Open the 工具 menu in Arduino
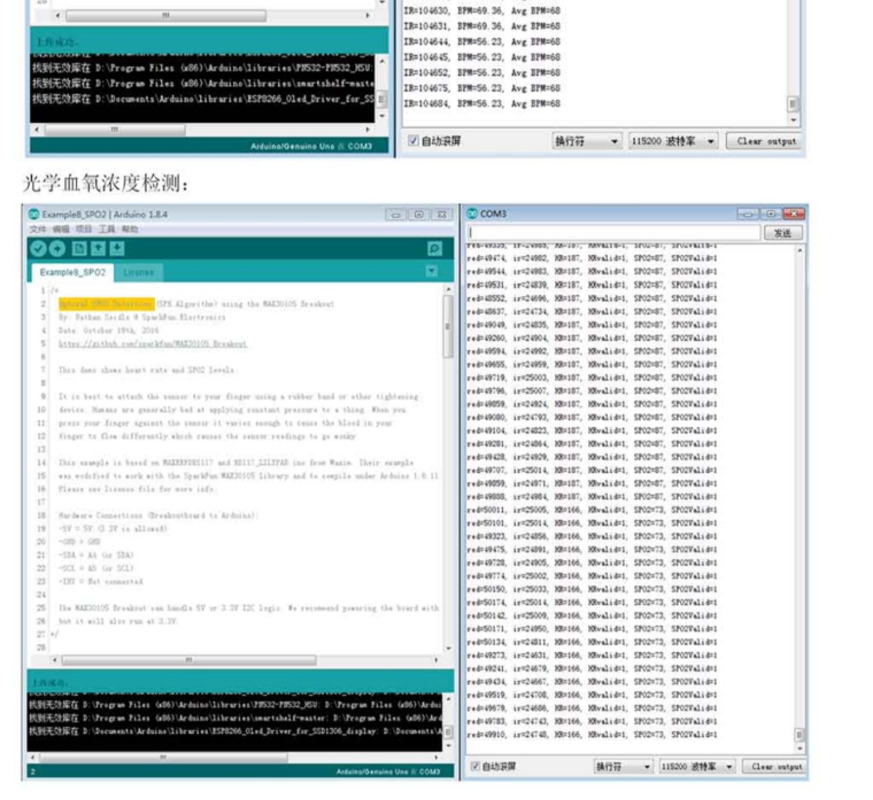Image resolution: width=873 pixels, height=800 pixels. 107,229
